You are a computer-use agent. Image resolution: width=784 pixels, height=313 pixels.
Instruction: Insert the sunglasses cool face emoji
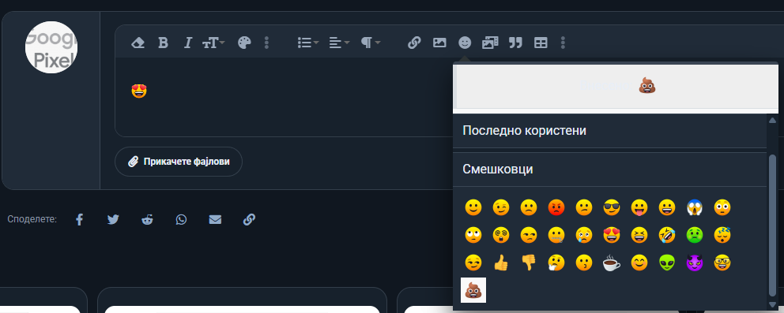[612, 207]
